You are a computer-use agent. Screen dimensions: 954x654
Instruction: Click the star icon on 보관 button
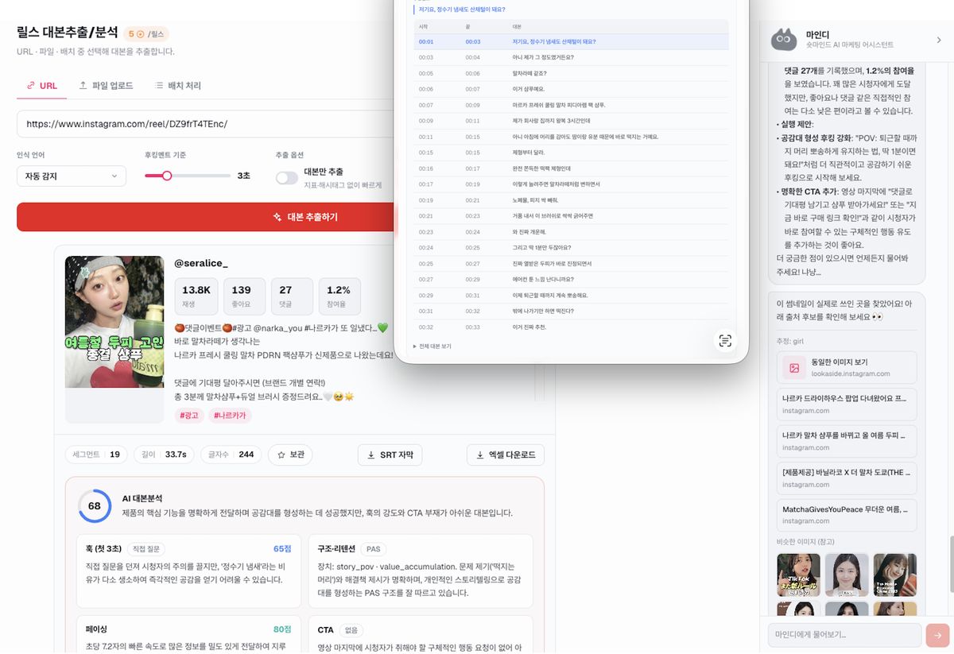point(281,455)
